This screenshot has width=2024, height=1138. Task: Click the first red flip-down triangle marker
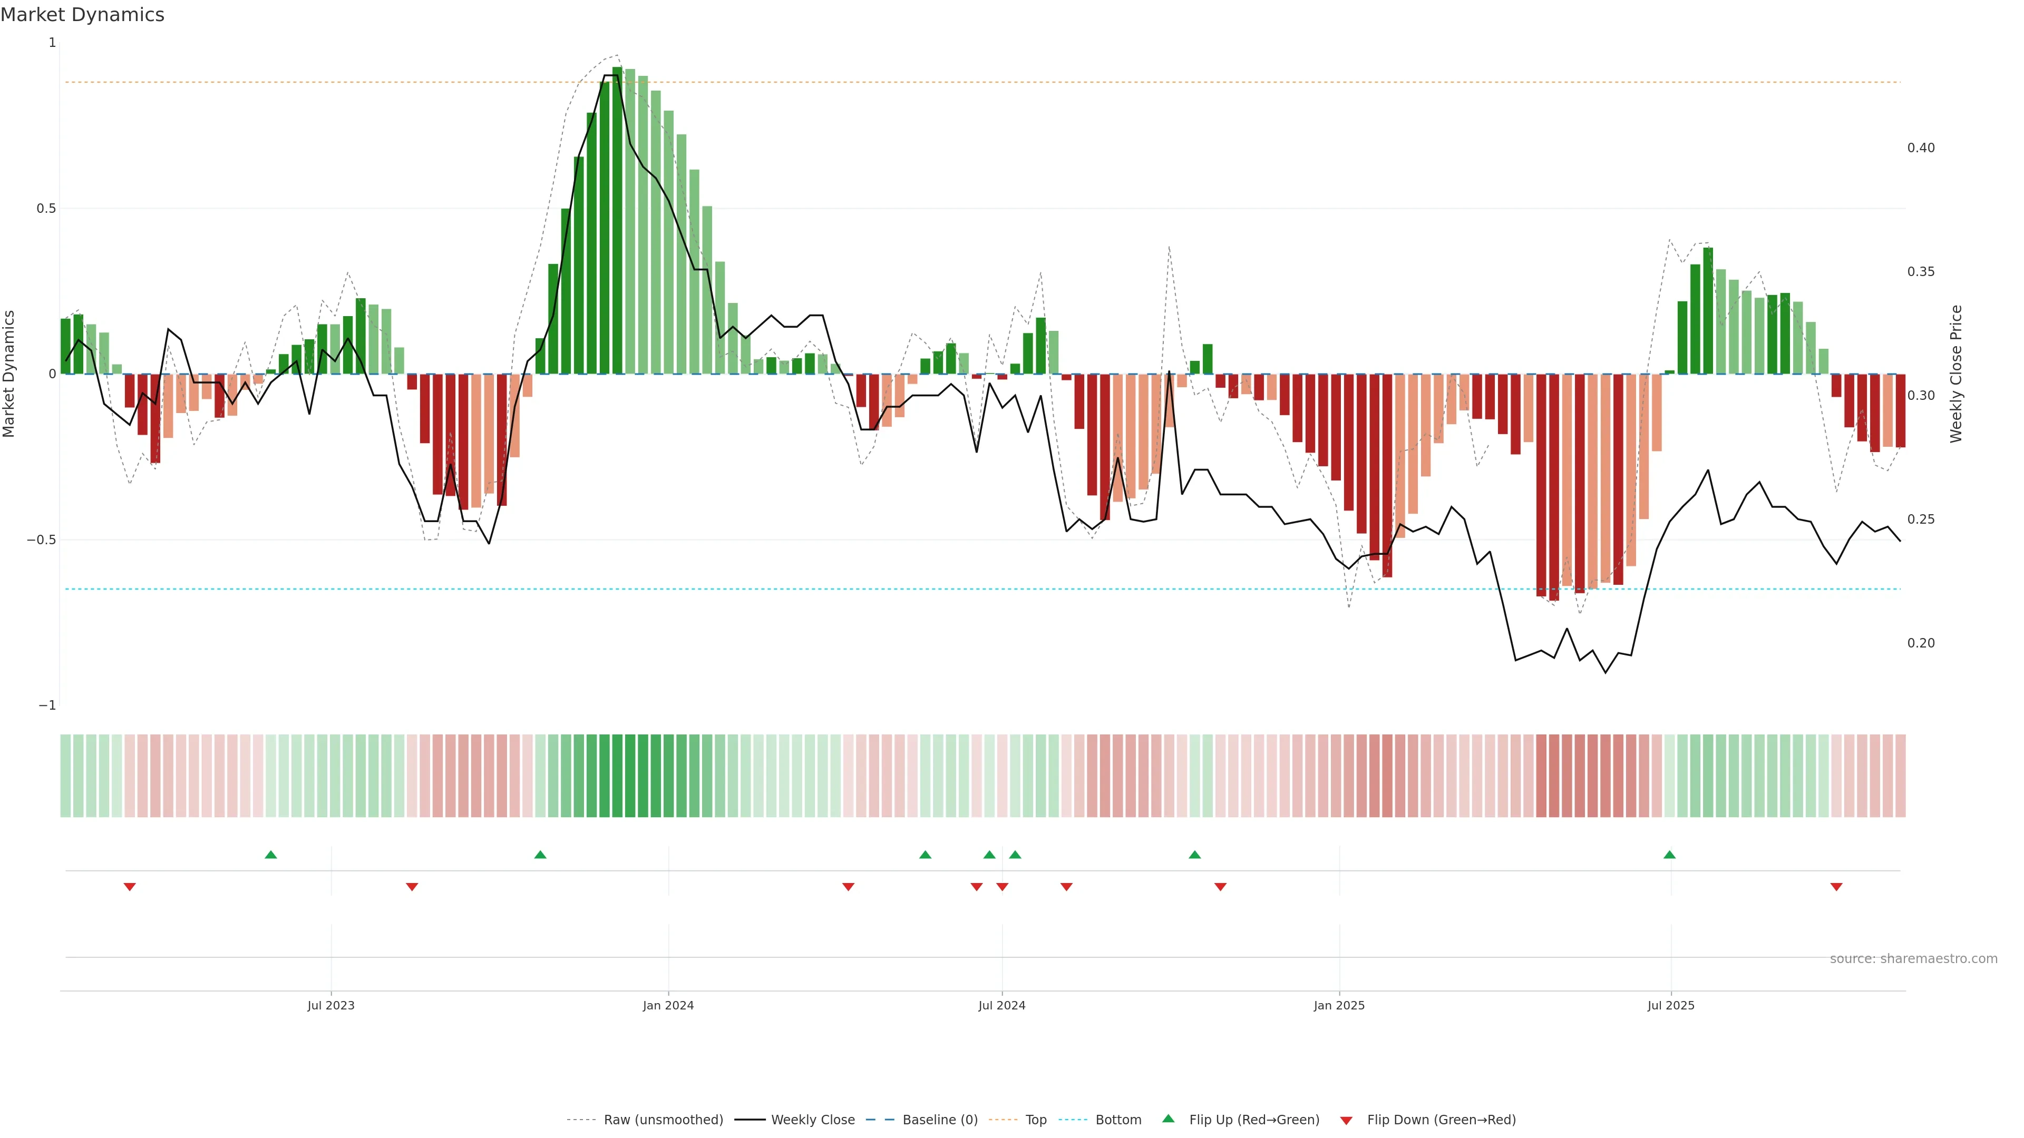point(130,887)
